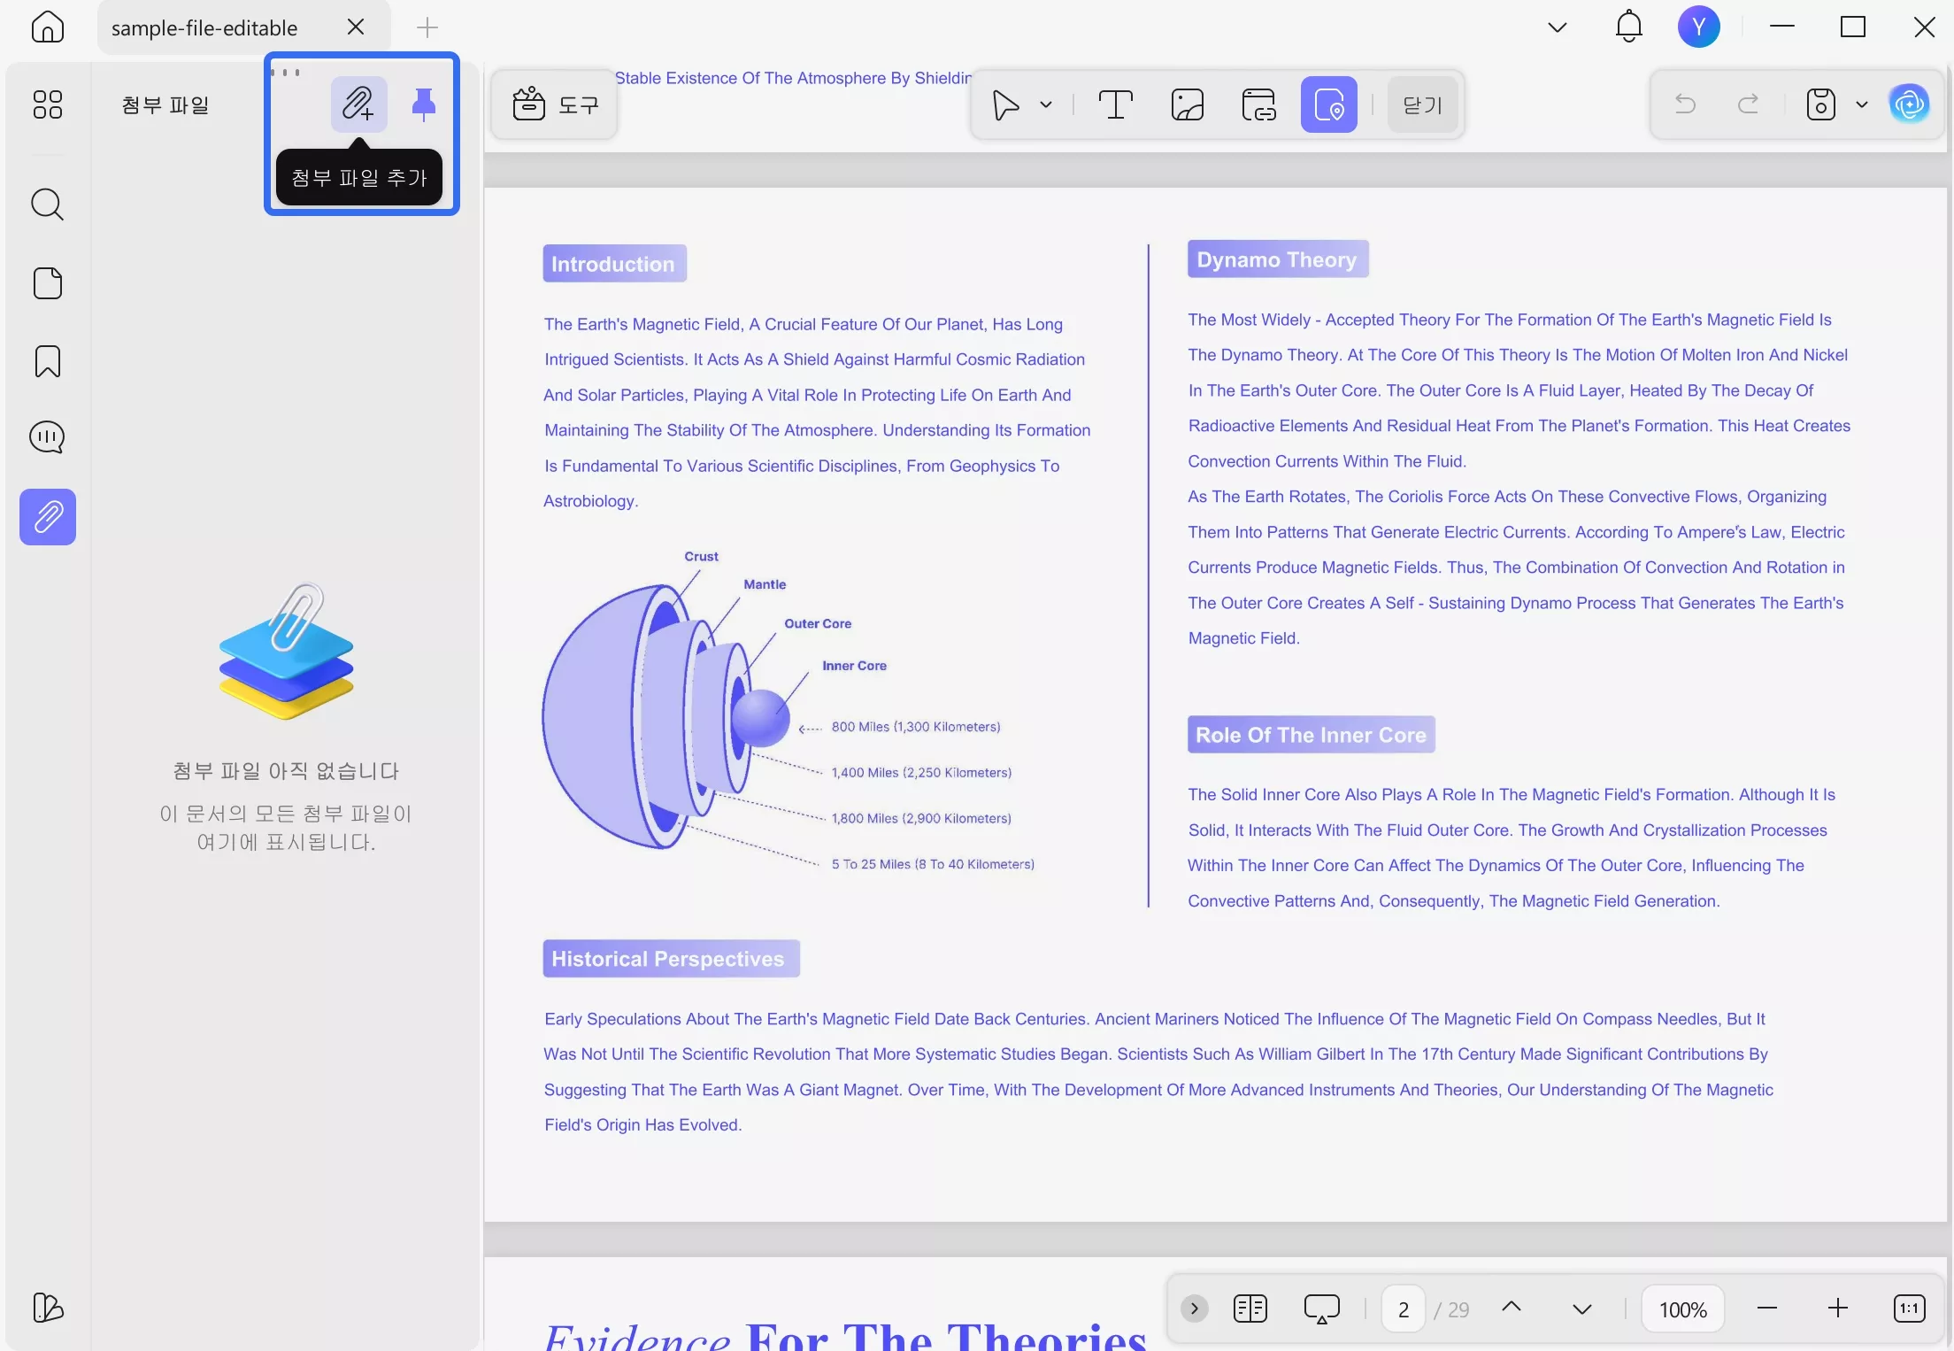Open the bookmarks panel icon
Viewport: 1954px width, 1351px height.
point(48,361)
